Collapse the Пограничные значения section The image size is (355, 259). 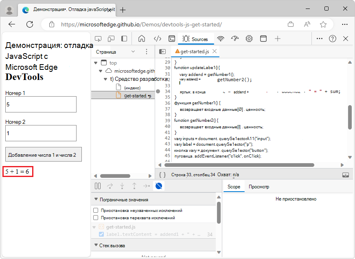click(96, 199)
